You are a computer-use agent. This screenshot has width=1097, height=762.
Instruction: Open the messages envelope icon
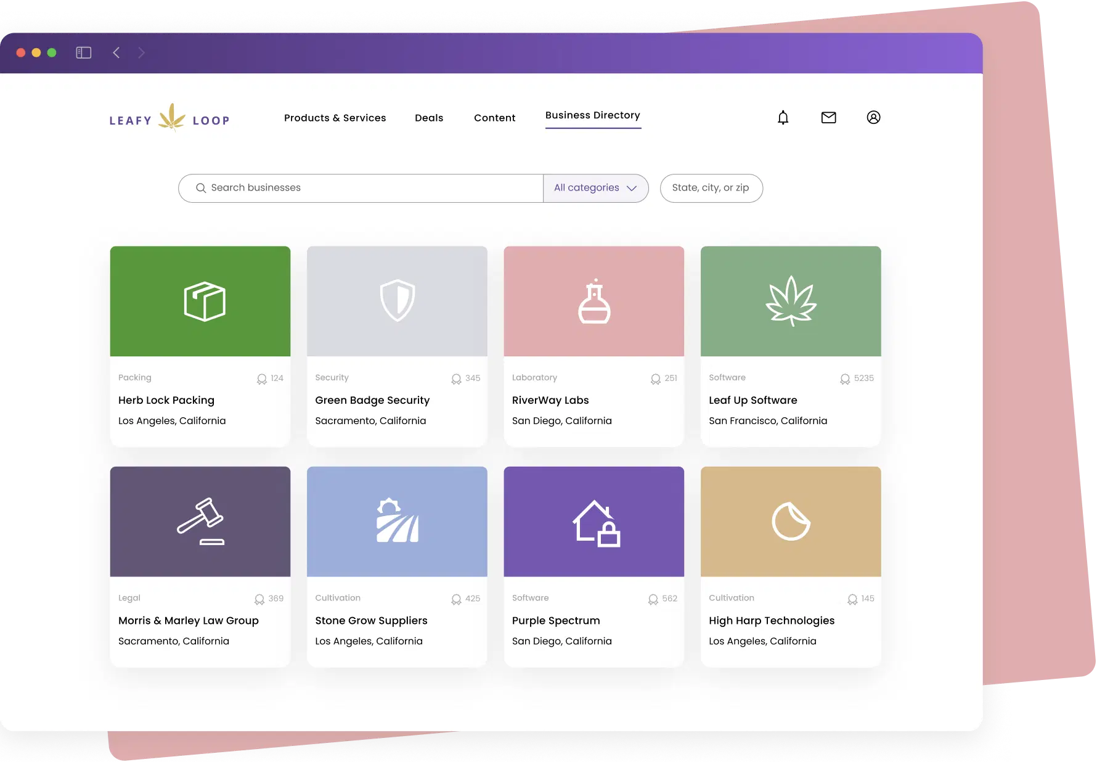coord(828,118)
